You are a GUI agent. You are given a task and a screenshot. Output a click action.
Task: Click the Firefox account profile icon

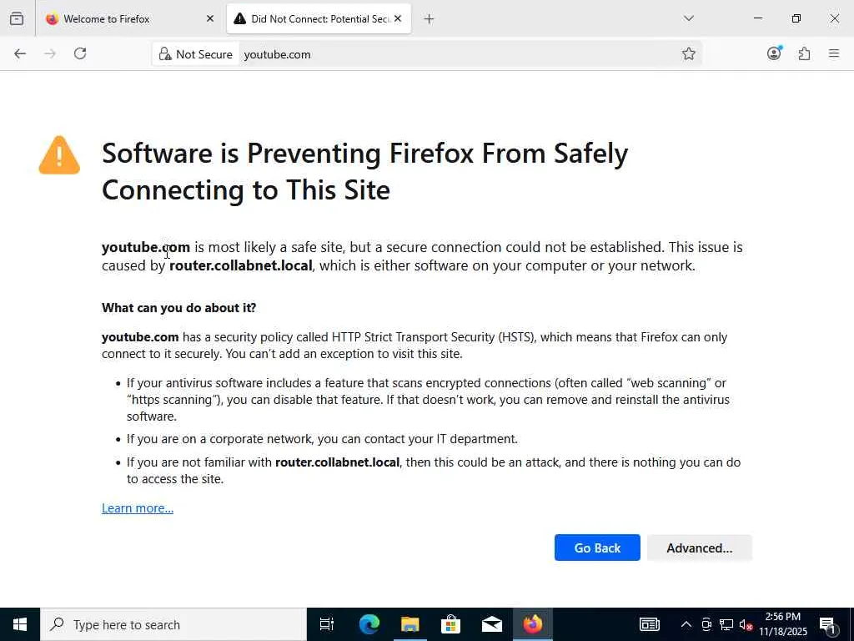(774, 53)
